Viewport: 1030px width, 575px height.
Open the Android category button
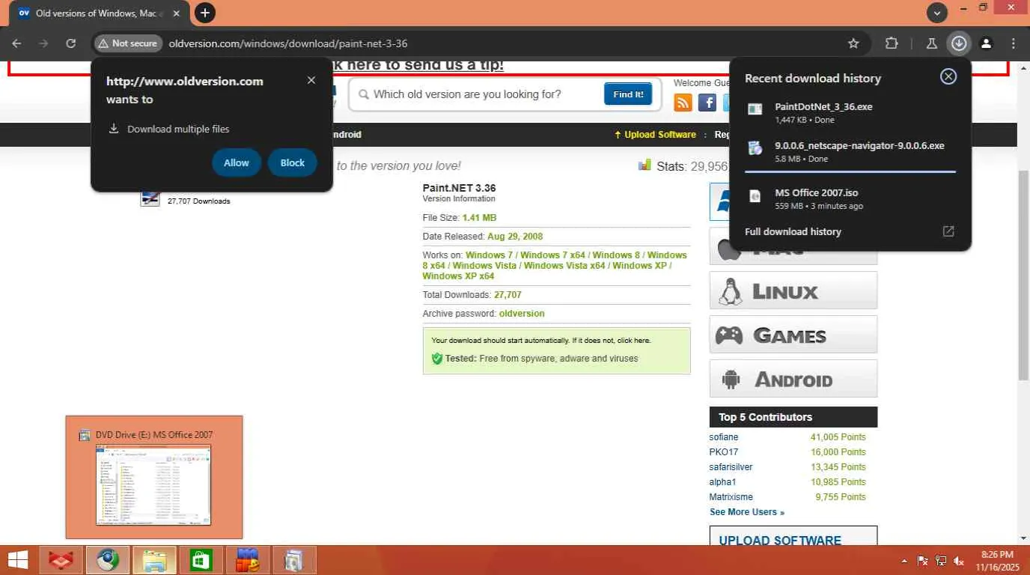coord(793,379)
